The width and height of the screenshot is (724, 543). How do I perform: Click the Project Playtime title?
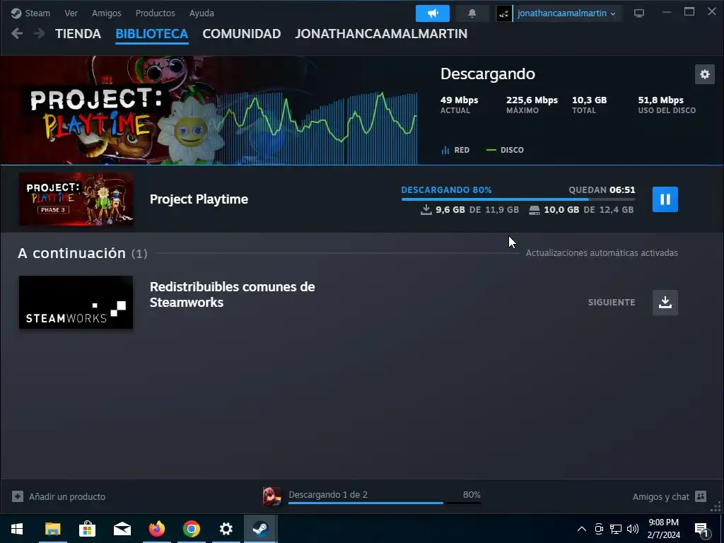(199, 199)
